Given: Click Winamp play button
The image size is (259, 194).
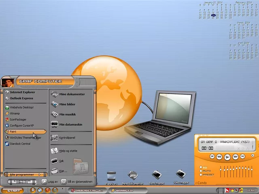Looking at the screenshot, I should point(227,157).
